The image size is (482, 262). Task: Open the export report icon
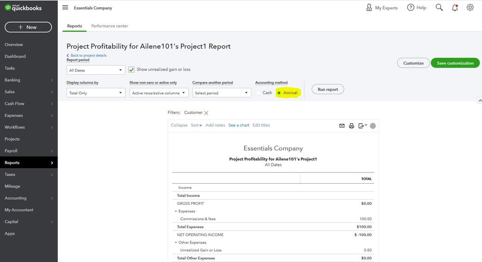pyautogui.click(x=362, y=126)
